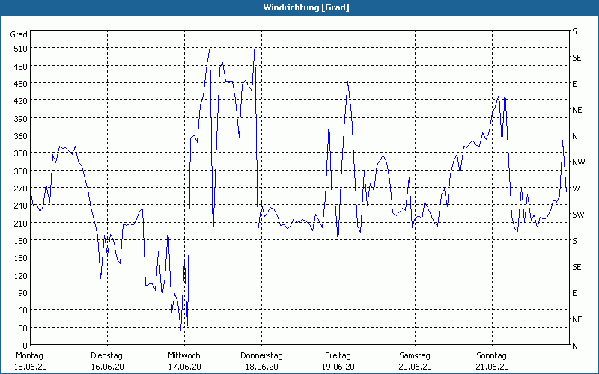Click the "W" compass label on right axis
599x374 pixels.
coord(576,188)
